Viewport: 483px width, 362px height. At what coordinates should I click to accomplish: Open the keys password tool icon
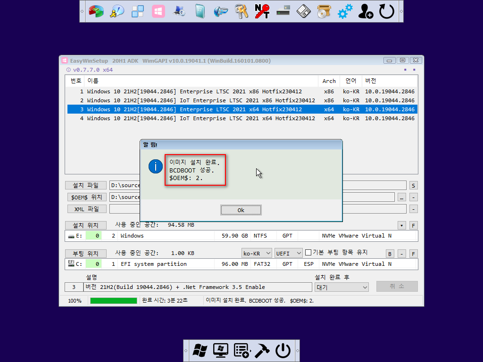click(241, 11)
